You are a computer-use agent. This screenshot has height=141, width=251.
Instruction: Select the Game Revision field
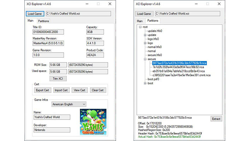point(48,55)
